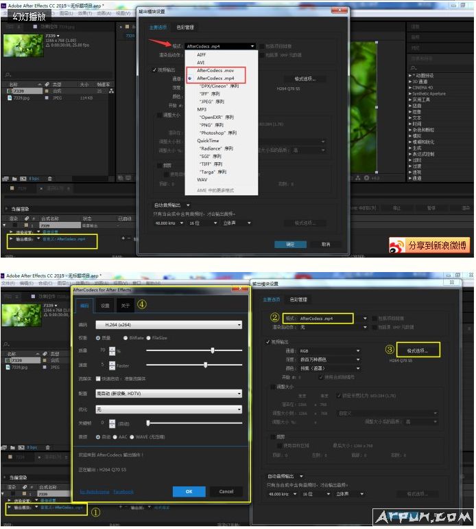Select the WAVE (无压缩) audio radio button

132,437
